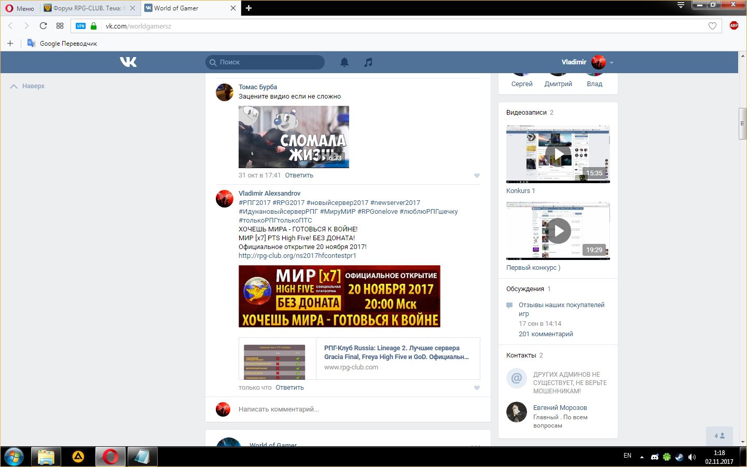Like Vladimir Alexsandrov's comment

[477, 388]
